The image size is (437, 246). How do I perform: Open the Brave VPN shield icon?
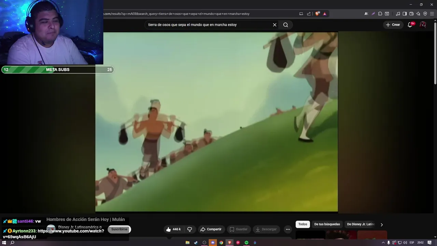(425, 14)
